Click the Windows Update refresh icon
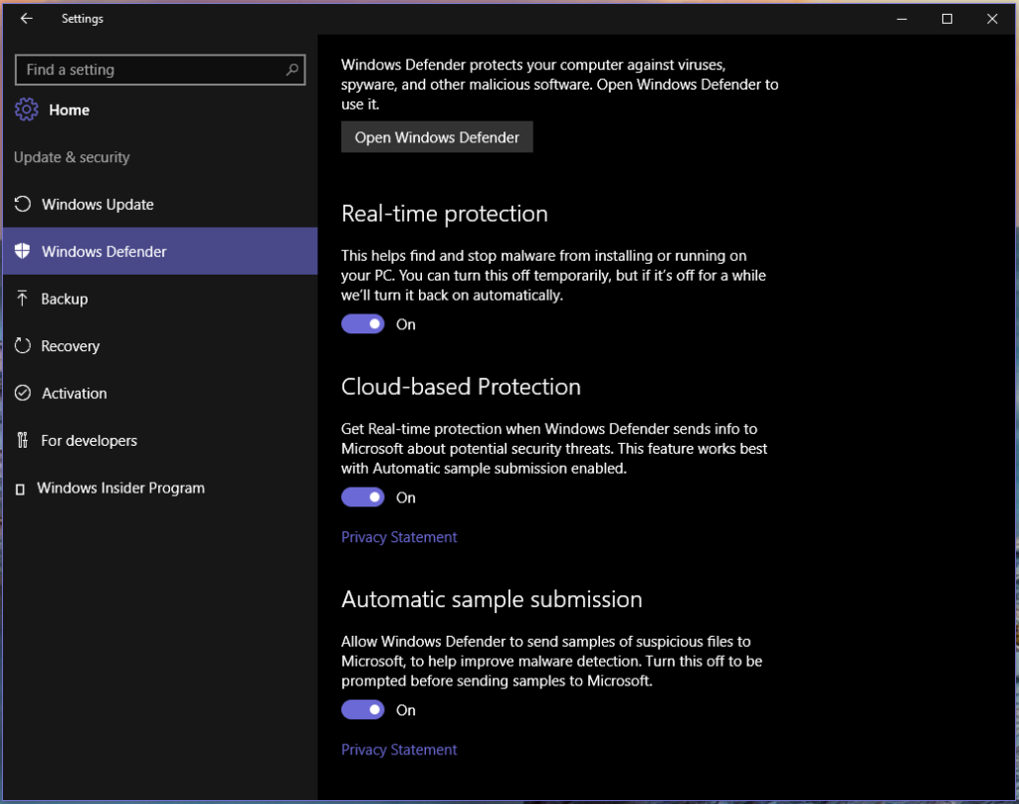Screen dimensions: 1019x804 23,205
